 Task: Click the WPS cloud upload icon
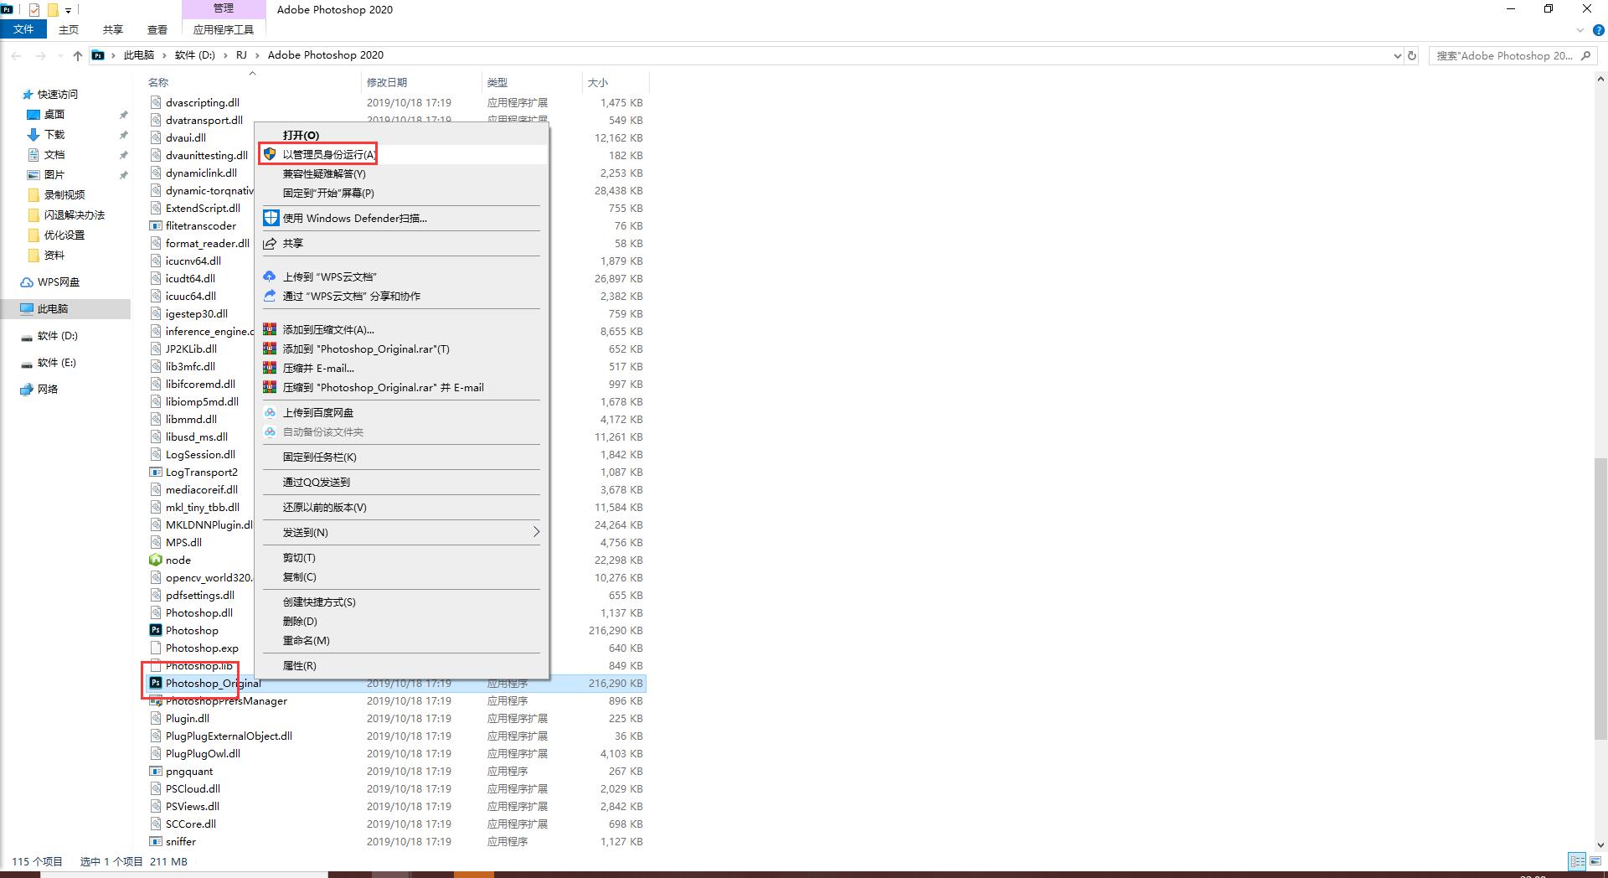point(270,276)
